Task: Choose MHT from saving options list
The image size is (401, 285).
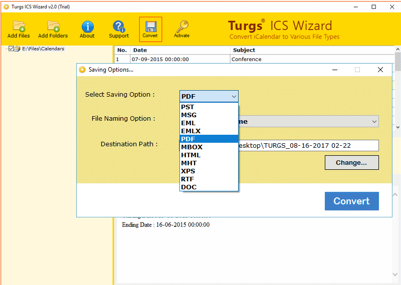Action: click(209, 163)
